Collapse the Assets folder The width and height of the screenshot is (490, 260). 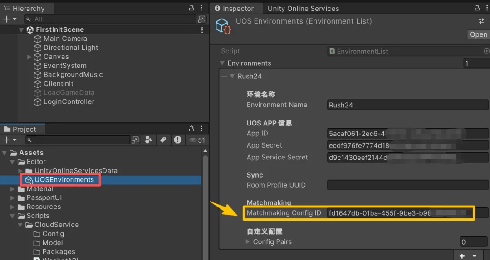pyautogui.click(x=5, y=153)
